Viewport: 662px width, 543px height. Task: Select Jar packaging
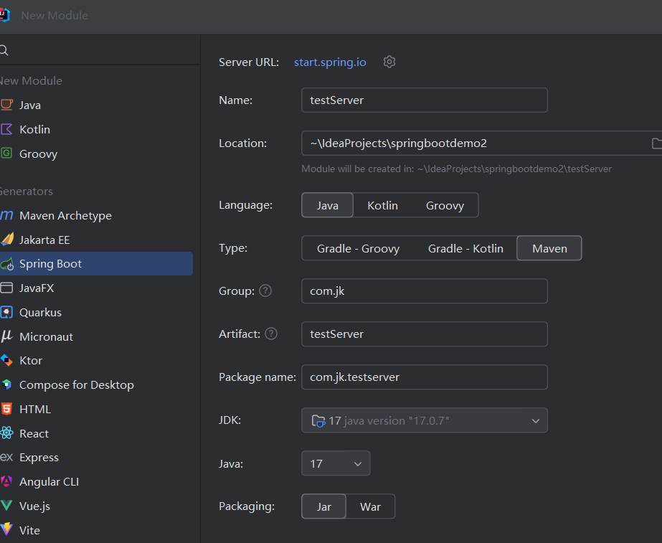[323, 506]
